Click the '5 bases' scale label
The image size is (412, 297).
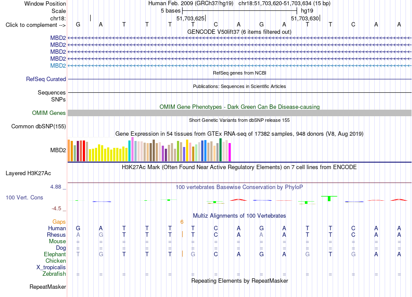click(x=171, y=11)
